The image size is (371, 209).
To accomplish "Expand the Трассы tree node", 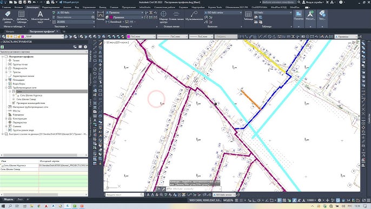I will click(6, 72).
